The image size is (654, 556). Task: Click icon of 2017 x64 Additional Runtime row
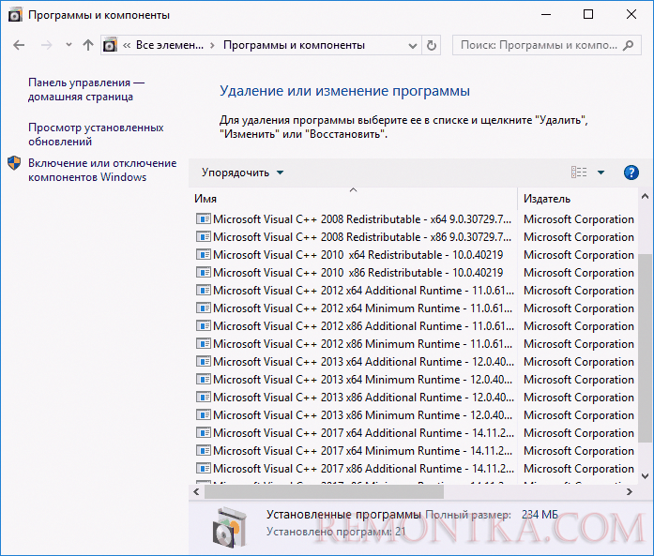(x=203, y=432)
